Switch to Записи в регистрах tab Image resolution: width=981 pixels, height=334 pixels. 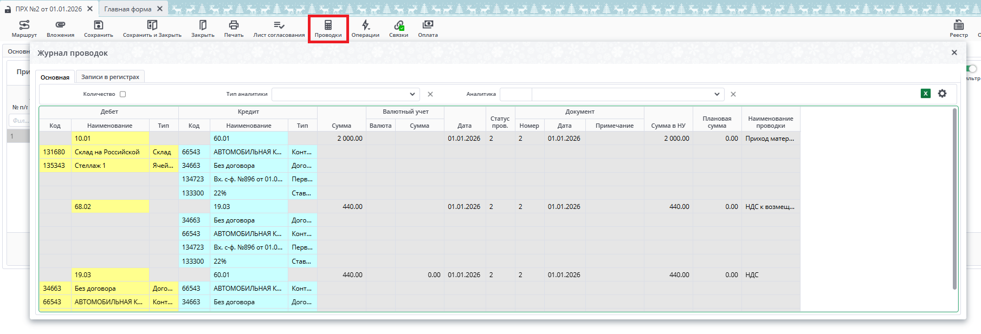tap(110, 77)
